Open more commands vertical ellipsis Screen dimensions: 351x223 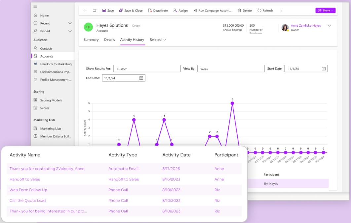[x=281, y=11]
